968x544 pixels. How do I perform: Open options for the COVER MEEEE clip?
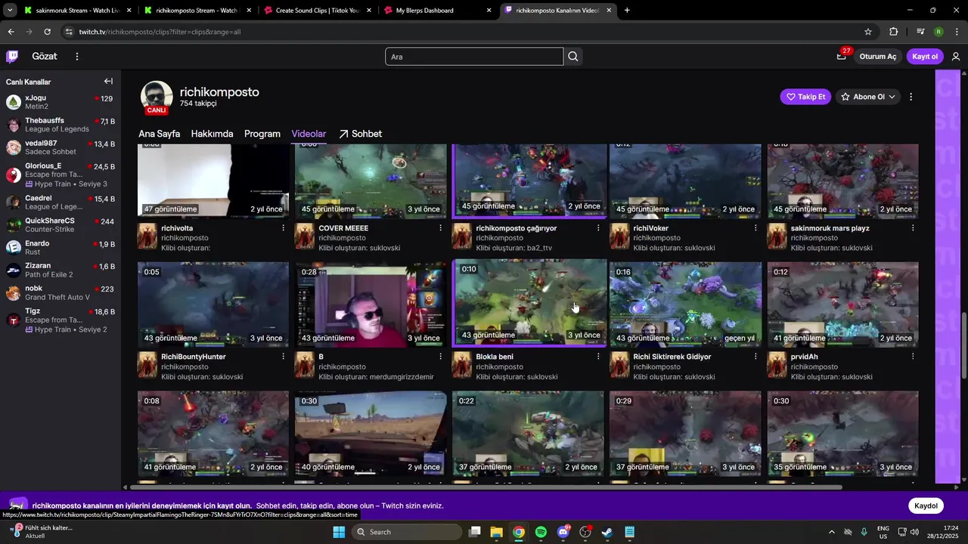click(441, 228)
